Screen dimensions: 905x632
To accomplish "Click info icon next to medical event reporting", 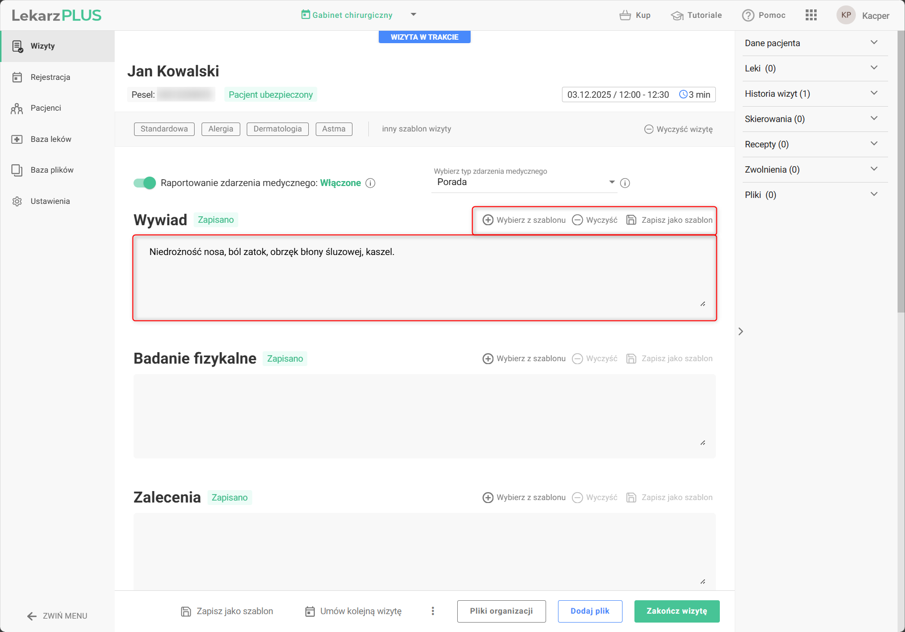I will click(x=370, y=183).
